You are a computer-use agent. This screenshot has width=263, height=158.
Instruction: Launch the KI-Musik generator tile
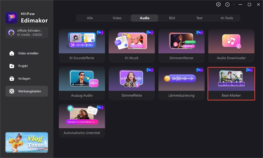point(132,46)
